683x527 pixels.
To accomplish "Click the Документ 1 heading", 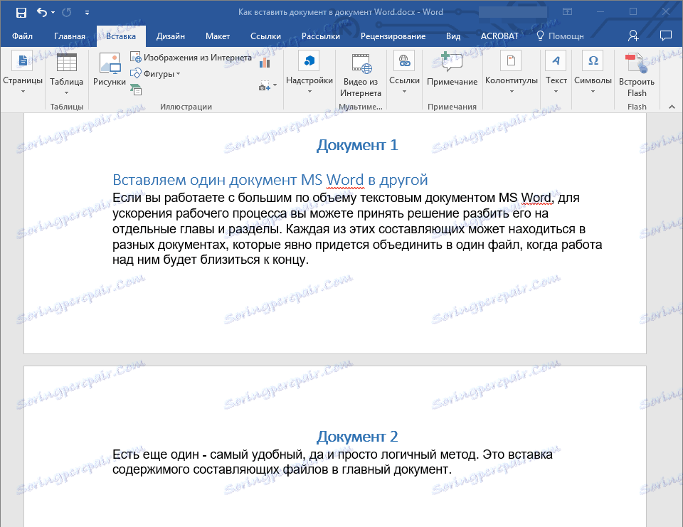I will click(357, 145).
